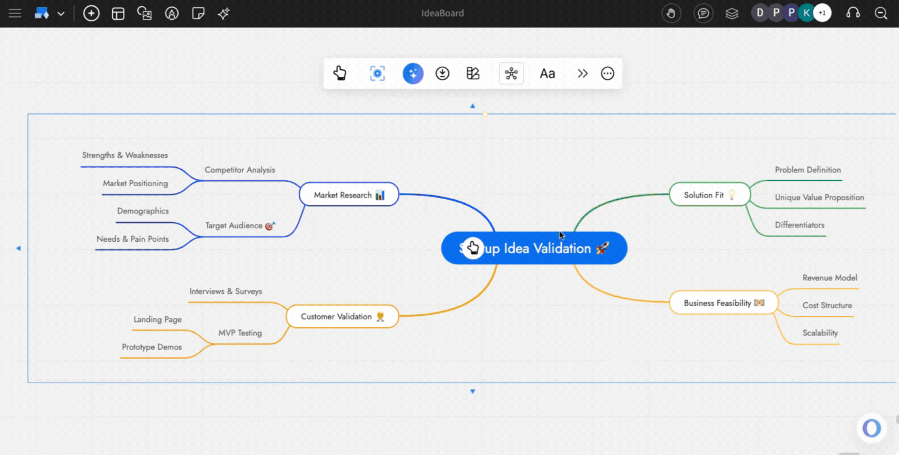Click Needs & Pain Points text
The height and width of the screenshot is (455, 899).
(x=133, y=239)
